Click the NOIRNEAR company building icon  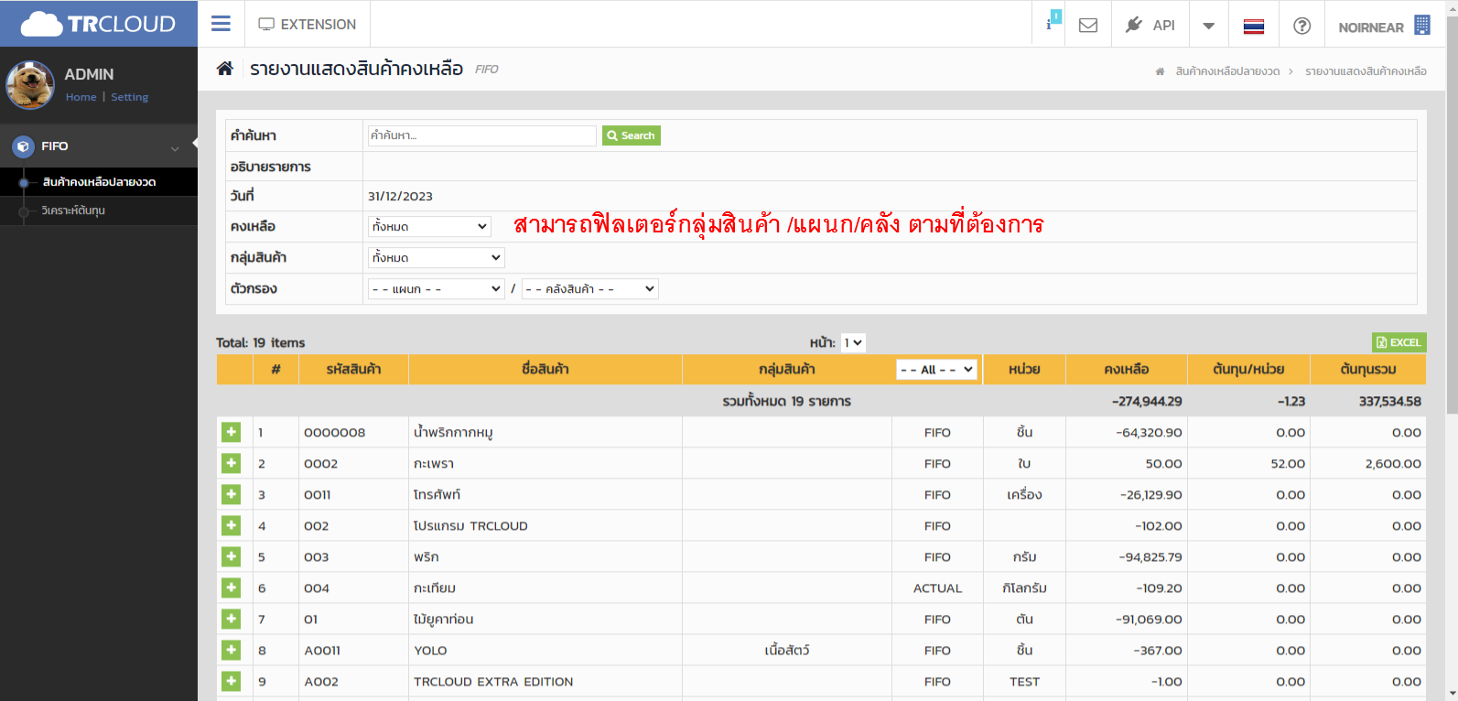click(x=1422, y=25)
